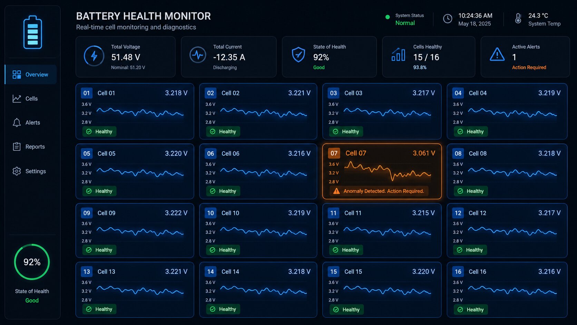Click the Cells line chart icon
The width and height of the screenshot is (577, 325).
tap(17, 99)
